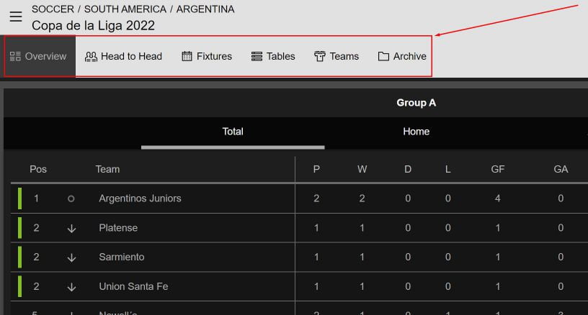Screen dimensions: 588x315
Task: Click Platense's down-arrow trend icon
Action: tap(71, 228)
